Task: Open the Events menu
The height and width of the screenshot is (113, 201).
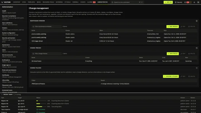Action: [x=83, y=2]
